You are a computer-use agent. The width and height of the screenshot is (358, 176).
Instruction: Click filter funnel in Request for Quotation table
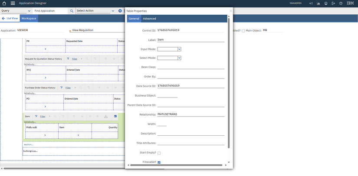coord(68,59)
